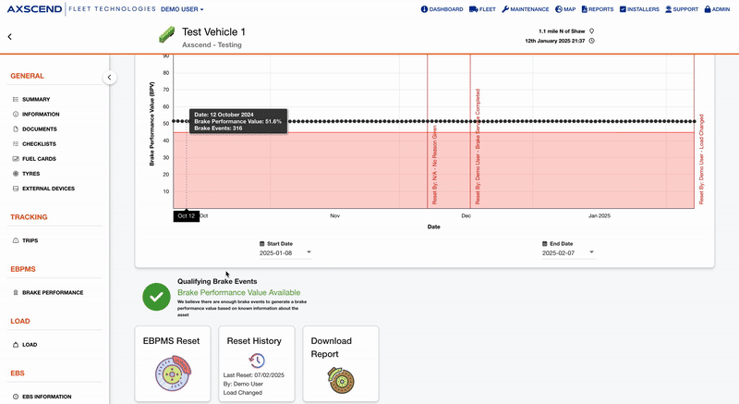Click the green vehicle icon beside Test Vehicle 1
739x404 pixels.
(166, 36)
